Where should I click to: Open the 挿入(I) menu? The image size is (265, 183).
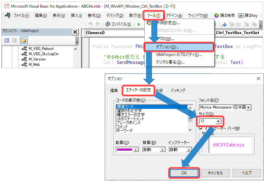pyautogui.click(x=76, y=16)
